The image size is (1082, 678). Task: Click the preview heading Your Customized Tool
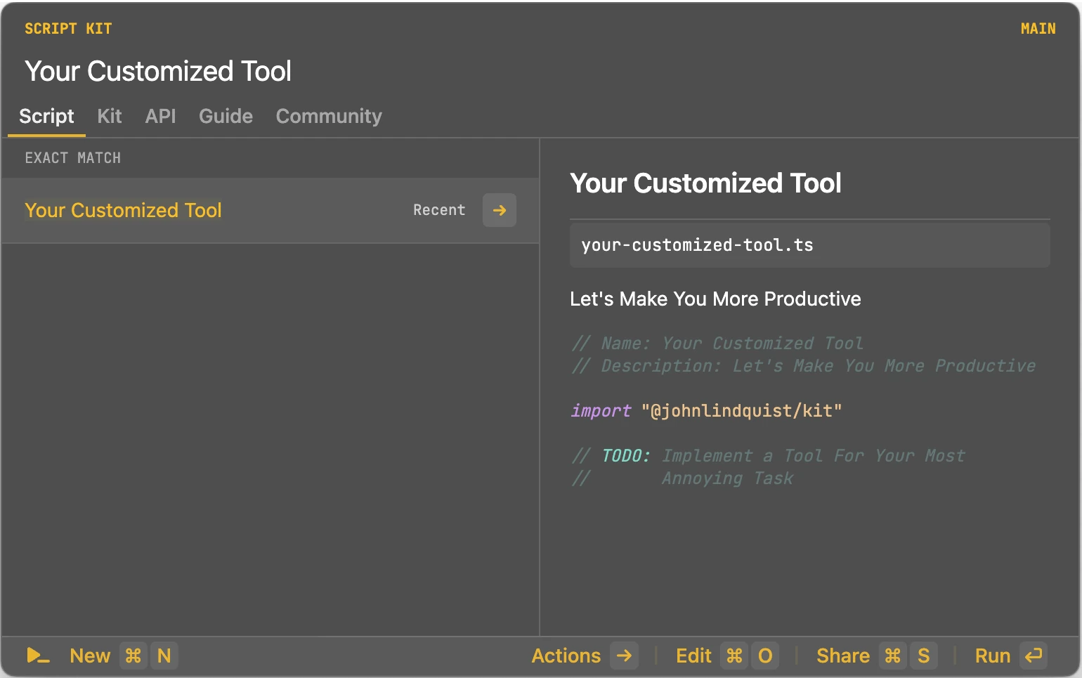pyautogui.click(x=705, y=183)
